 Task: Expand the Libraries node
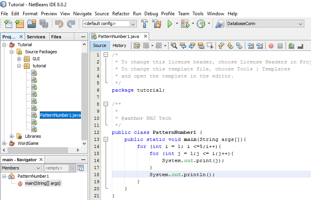tap(11, 136)
